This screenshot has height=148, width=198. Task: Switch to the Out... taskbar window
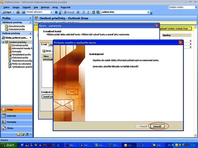(x=129, y=145)
